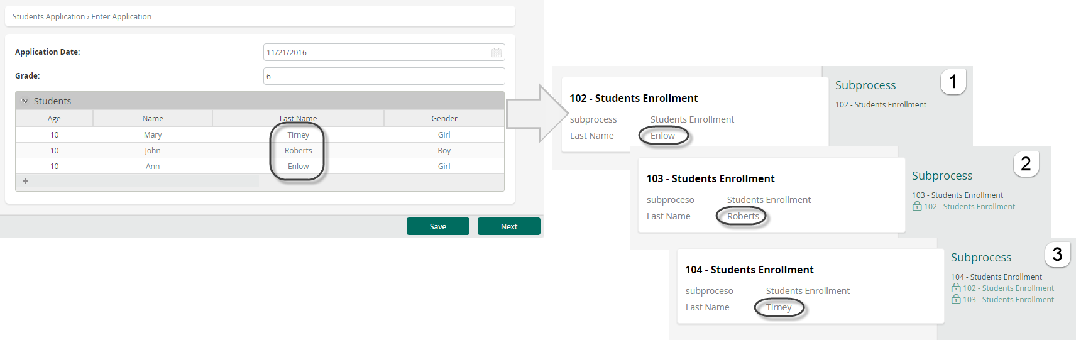1076x340 pixels.
Task: Open locked 103 - Students Enrollment in panel 3
Action: click(x=1008, y=300)
